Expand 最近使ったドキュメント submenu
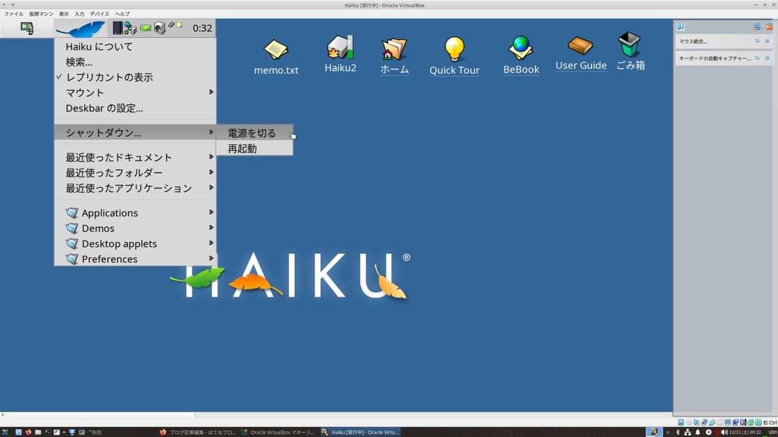The height and width of the screenshot is (437, 778). click(x=135, y=157)
